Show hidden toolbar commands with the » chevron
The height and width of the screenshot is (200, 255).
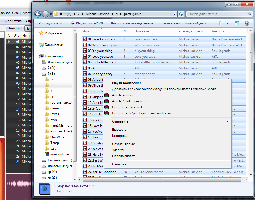pyautogui.click(x=214, y=23)
